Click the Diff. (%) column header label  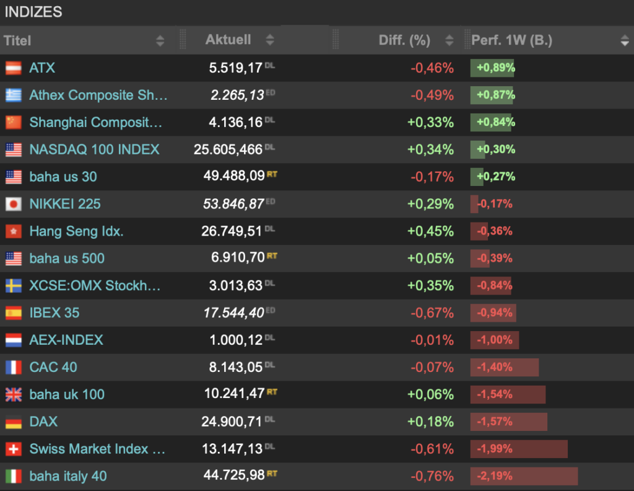coord(404,41)
